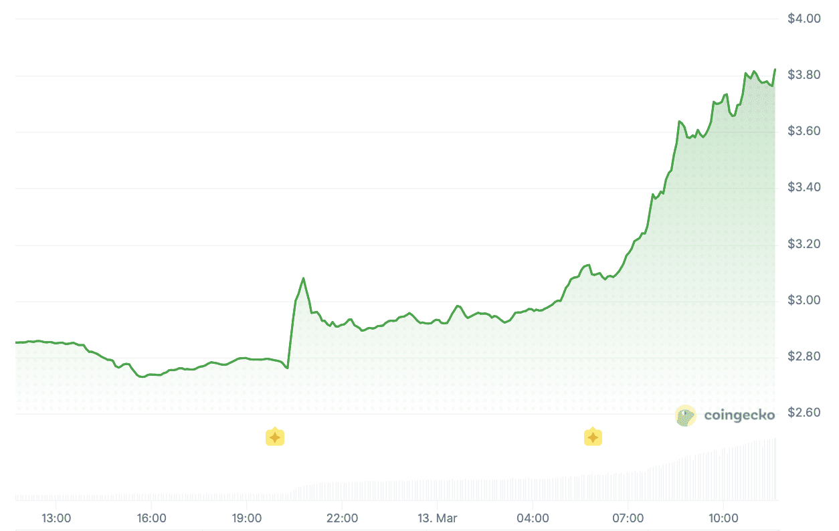Select the 13:00 time axis label
Viewport: 839px width, 531px height.
point(56,518)
